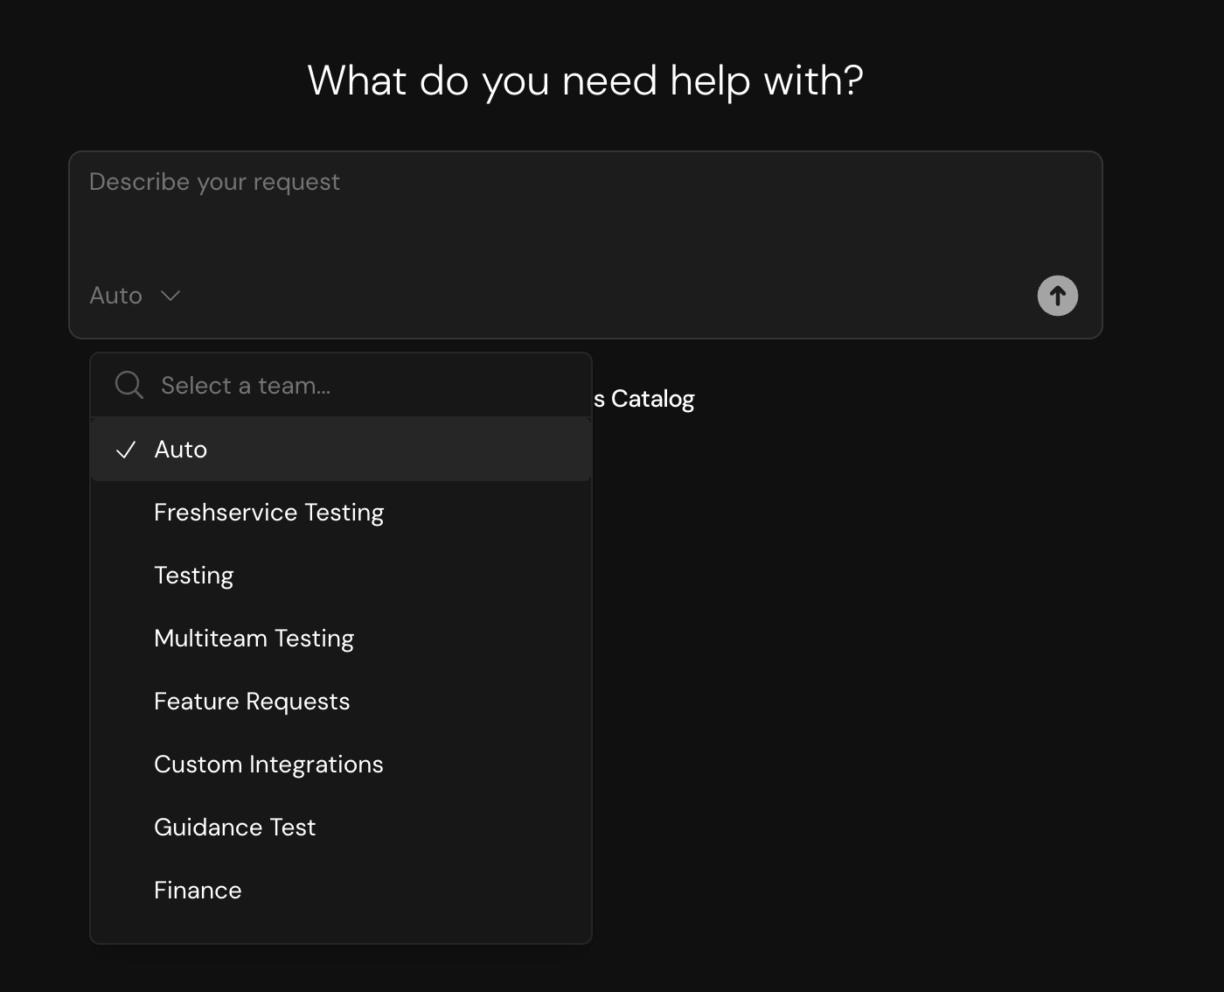Choose Custom Integrations from the dropdown

(268, 764)
